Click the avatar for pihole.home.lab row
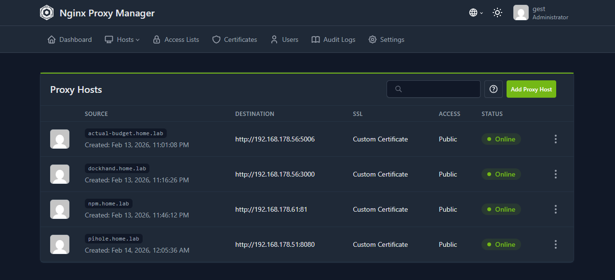This screenshot has height=280, width=615. 60,244
